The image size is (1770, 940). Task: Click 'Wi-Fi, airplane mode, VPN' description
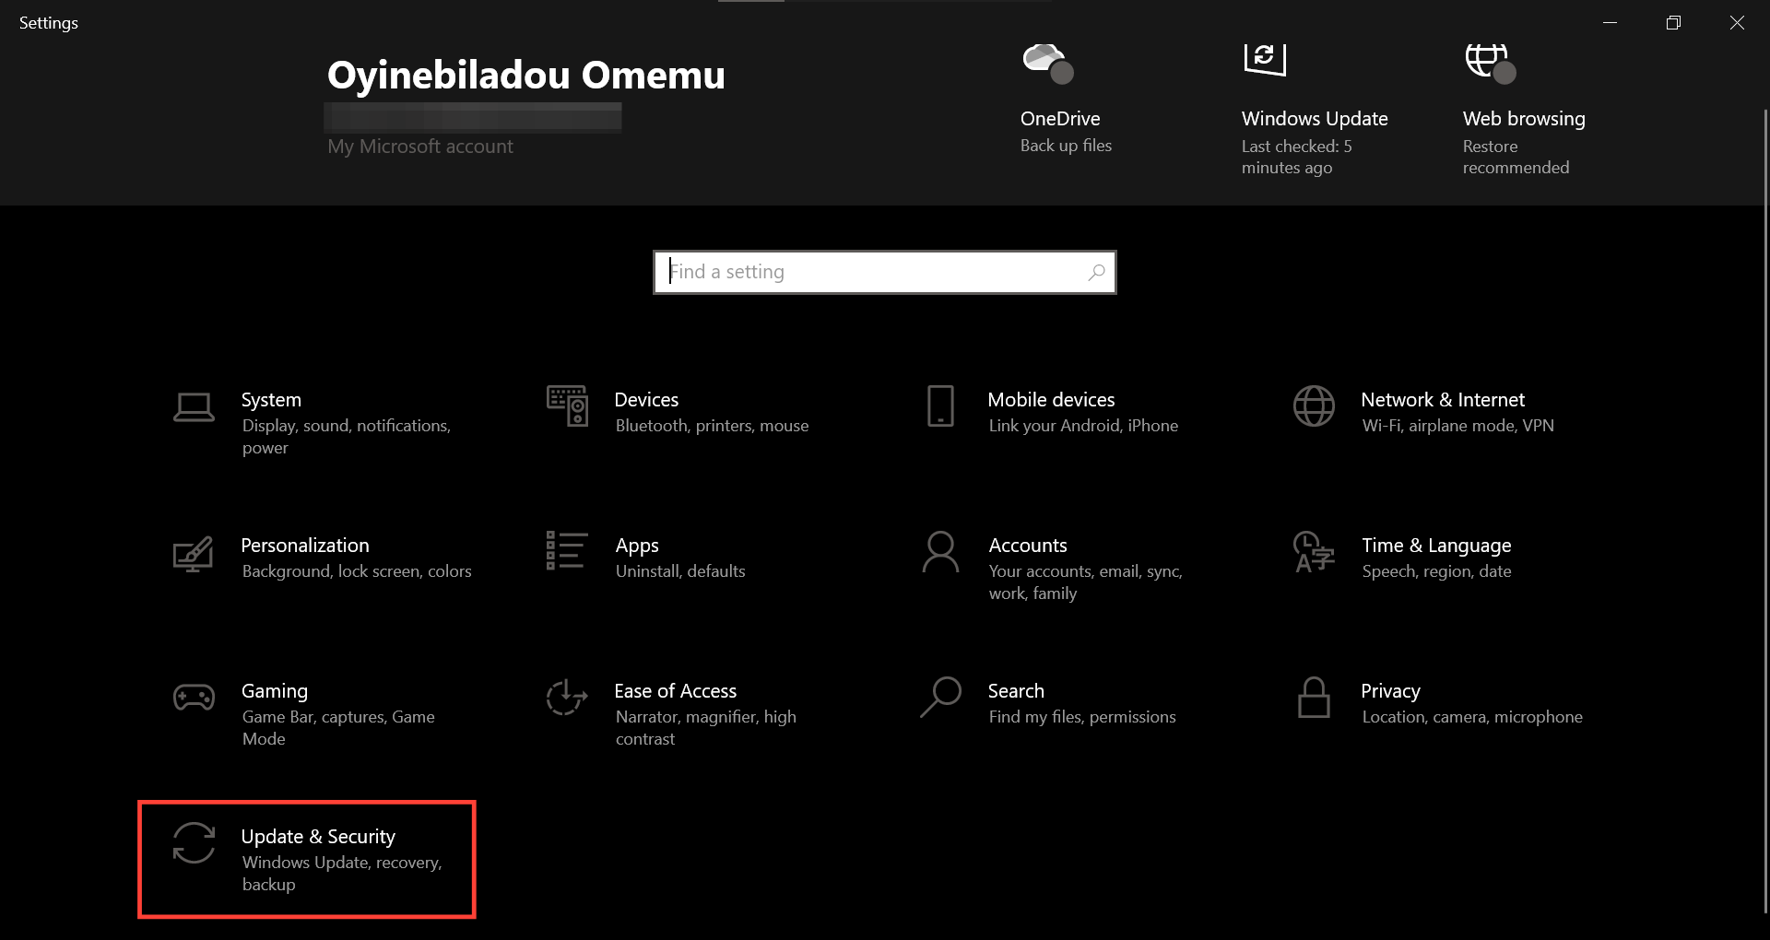tap(1458, 426)
